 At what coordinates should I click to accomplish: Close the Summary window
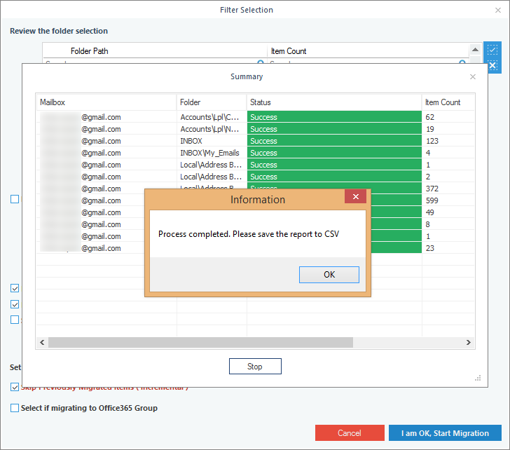point(472,76)
